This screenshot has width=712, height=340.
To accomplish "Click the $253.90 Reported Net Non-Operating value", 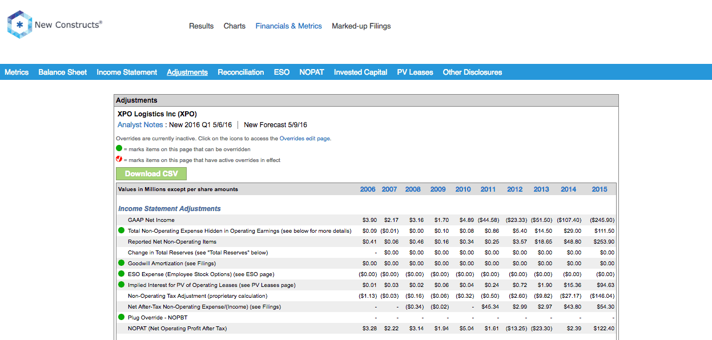I will click(x=603, y=242).
